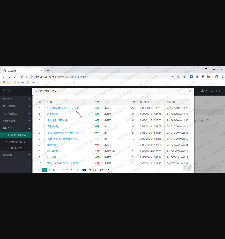225x239 pixels.
Task: Expand the 站点管理 sidebar menu
Action: tap(16, 99)
